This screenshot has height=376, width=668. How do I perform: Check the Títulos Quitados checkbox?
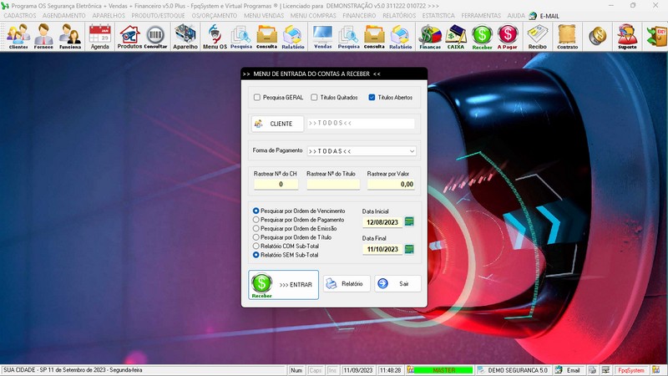(x=315, y=98)
